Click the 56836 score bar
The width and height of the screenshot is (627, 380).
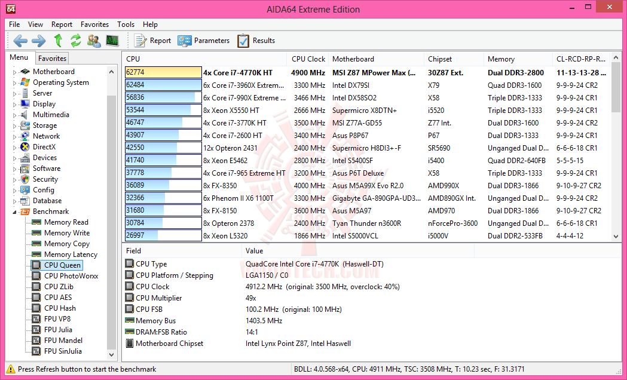[163, 97]
